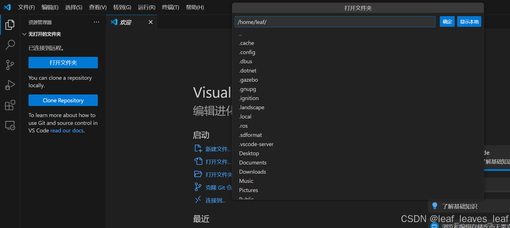Click the git branch icon beside 克隆 Git

(198, 187)
